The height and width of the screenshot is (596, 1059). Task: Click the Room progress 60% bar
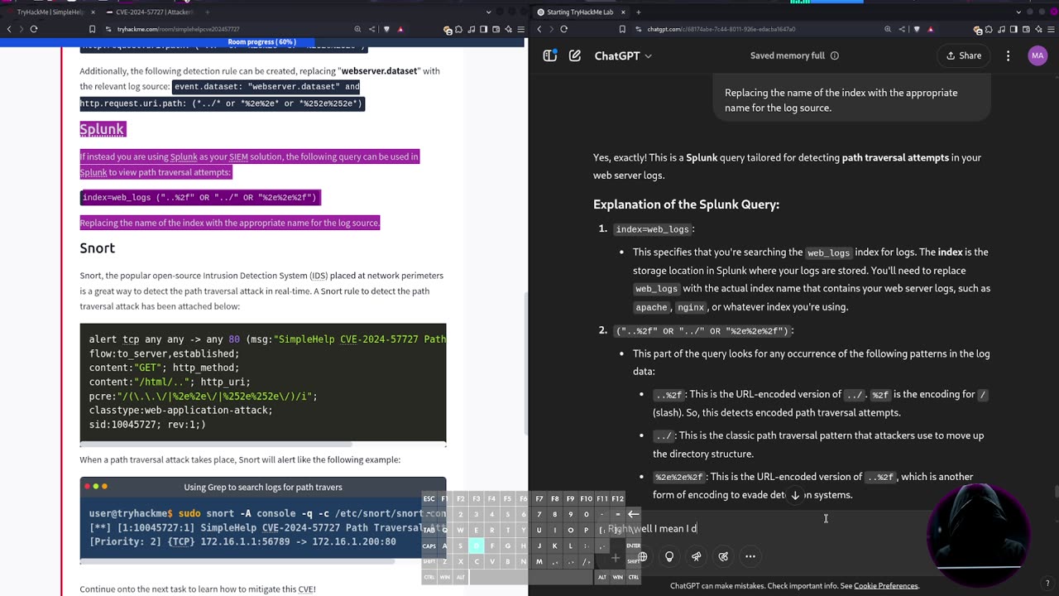(x=262, y=42)
